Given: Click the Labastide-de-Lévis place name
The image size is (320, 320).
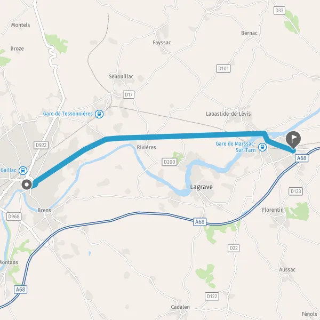Looking at the screenshot, I should pos(228,114).
